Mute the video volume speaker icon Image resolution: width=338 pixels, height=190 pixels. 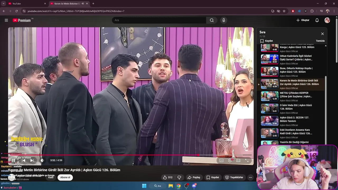point(42,160)
